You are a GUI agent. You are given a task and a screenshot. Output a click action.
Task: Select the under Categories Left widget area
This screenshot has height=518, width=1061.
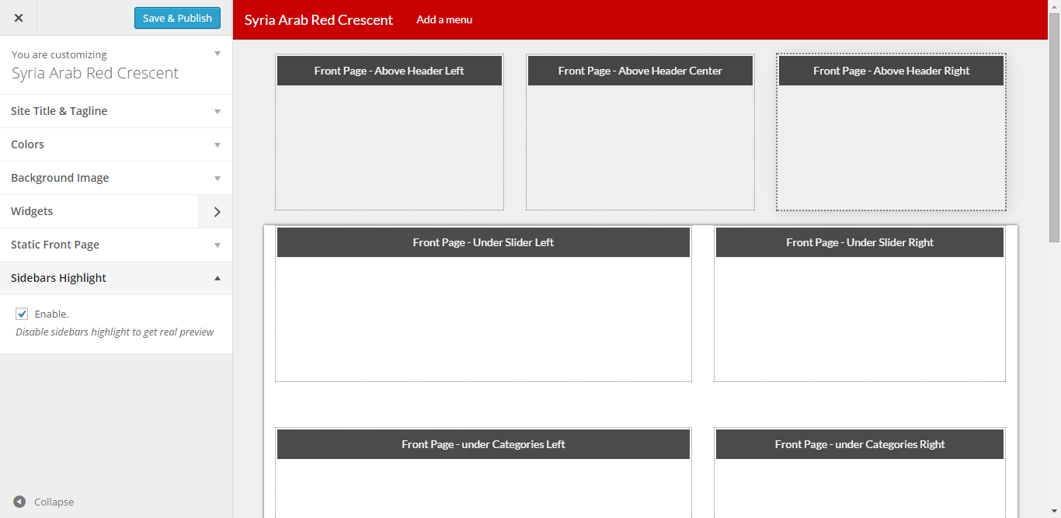point(483,472)
